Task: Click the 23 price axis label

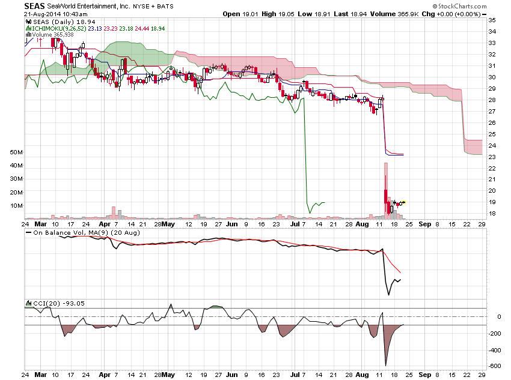Action: [x=492, y=157]
